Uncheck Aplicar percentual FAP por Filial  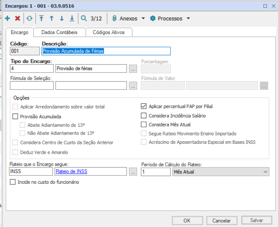click(x=143, y=106)
